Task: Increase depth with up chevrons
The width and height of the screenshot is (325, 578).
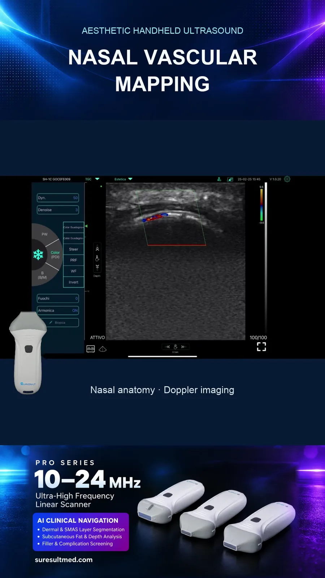Action: click(97, 249)
